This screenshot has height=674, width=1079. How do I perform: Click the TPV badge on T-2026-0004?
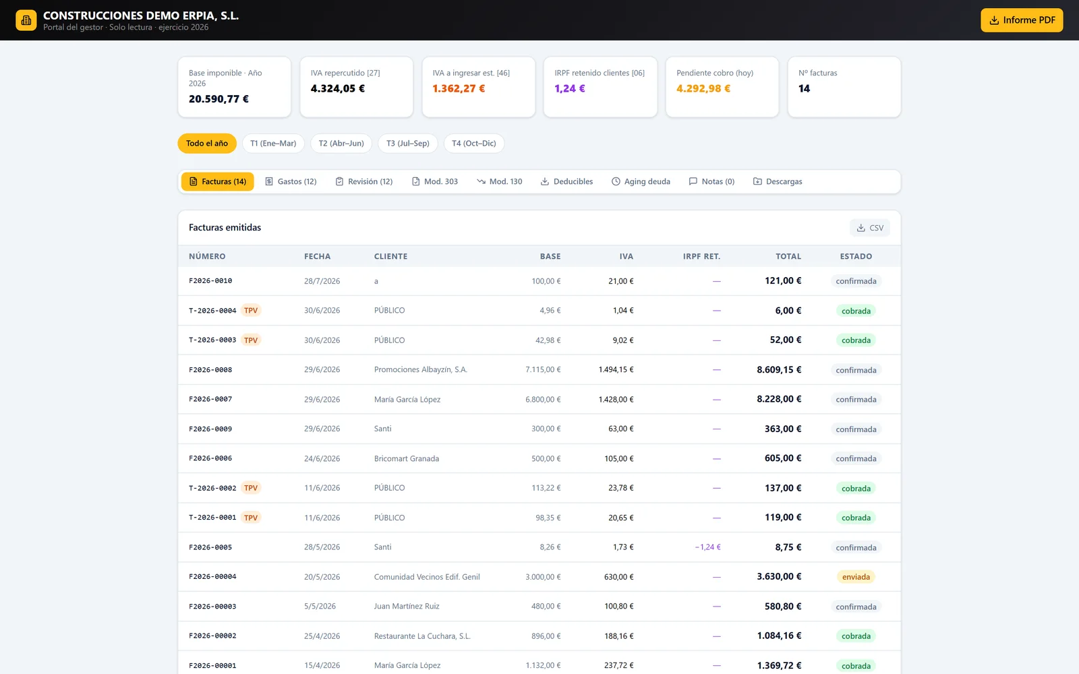pyautogui.click(x=251, y=311)
